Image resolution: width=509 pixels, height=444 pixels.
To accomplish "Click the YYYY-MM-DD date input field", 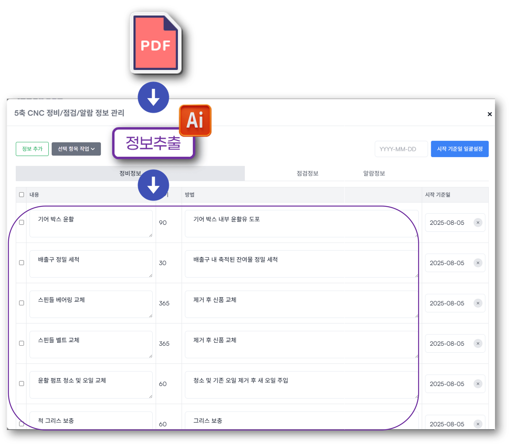I will click(x=401, y=149).
